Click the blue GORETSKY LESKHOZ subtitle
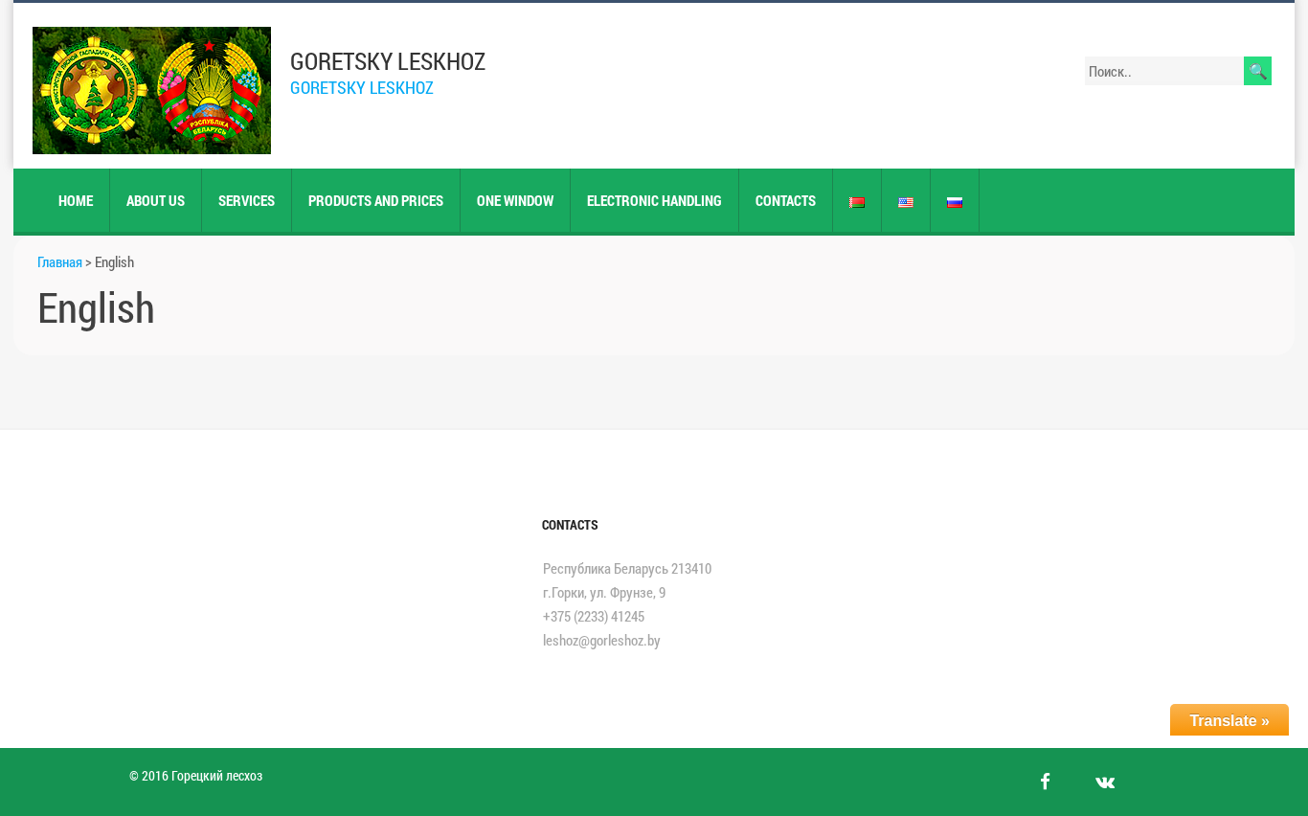Image resolution: width=1308 pixels, height=816 pixels. [x=362, y=88]
